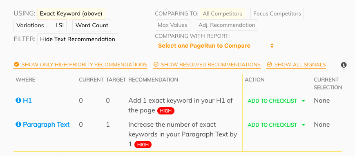Select the Word Count mode
The width and height of the screenshot is (355, 156).
click(92, 25)
